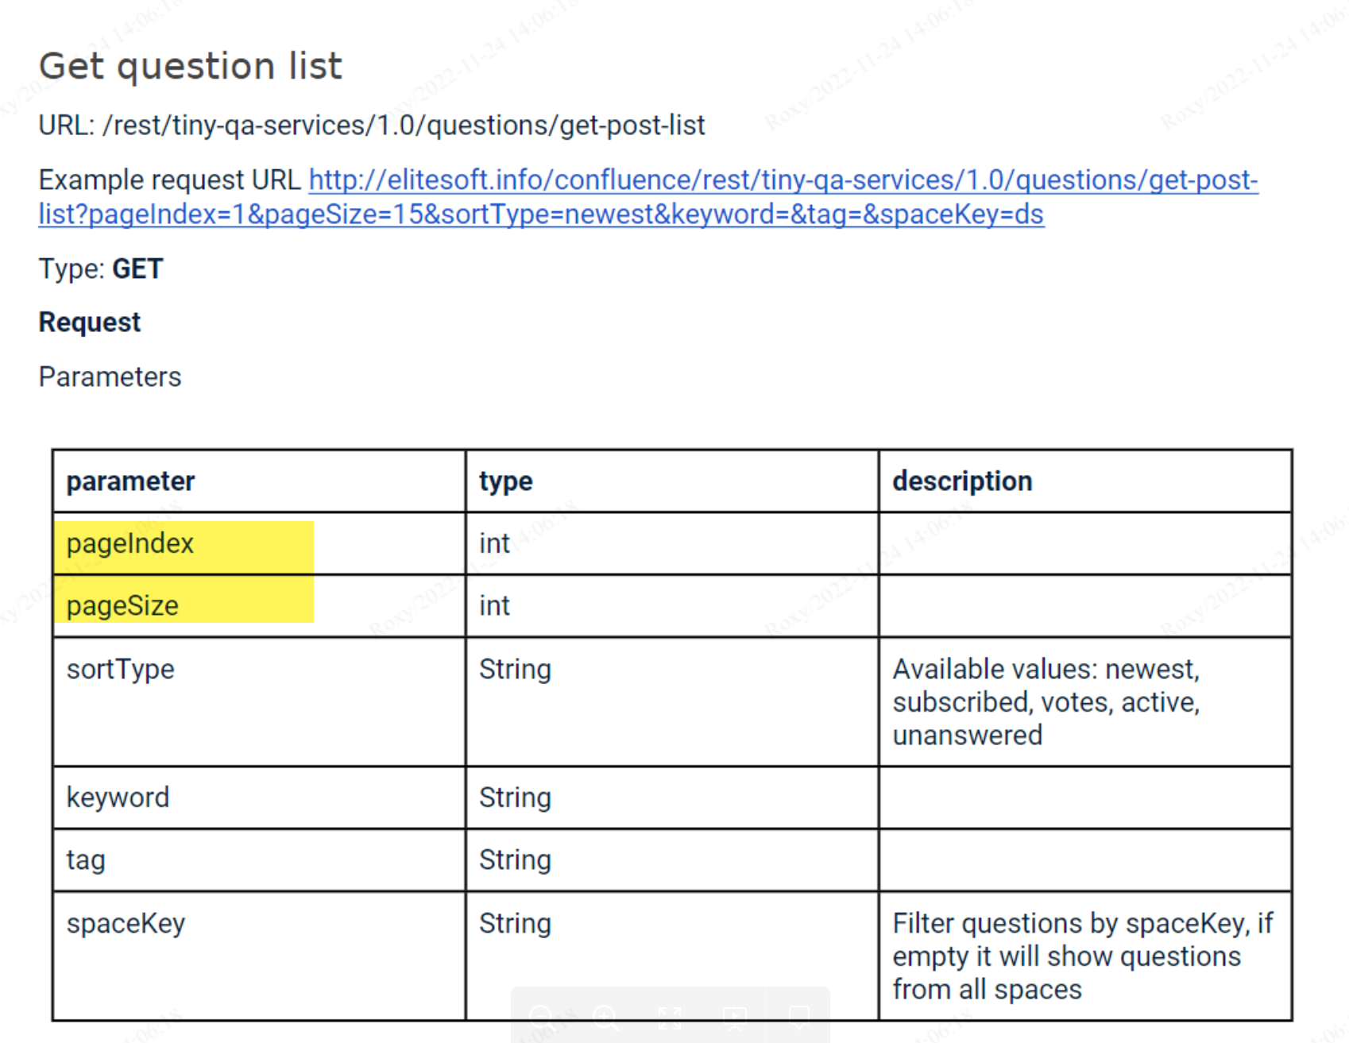1349x1043 pixels.
Task: Click the tag parameter cell
Action: (86, 860)
